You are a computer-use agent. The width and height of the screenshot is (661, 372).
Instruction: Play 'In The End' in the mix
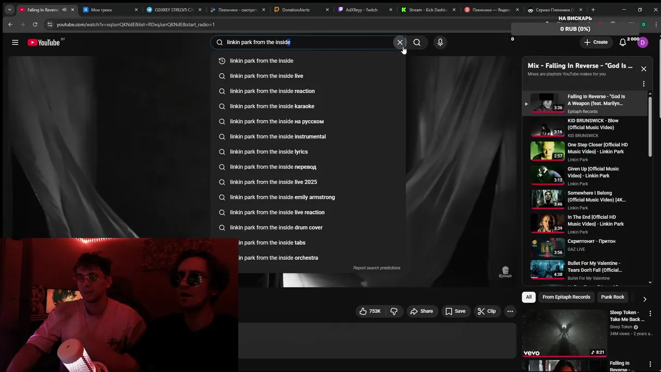[x=585, y=224]
